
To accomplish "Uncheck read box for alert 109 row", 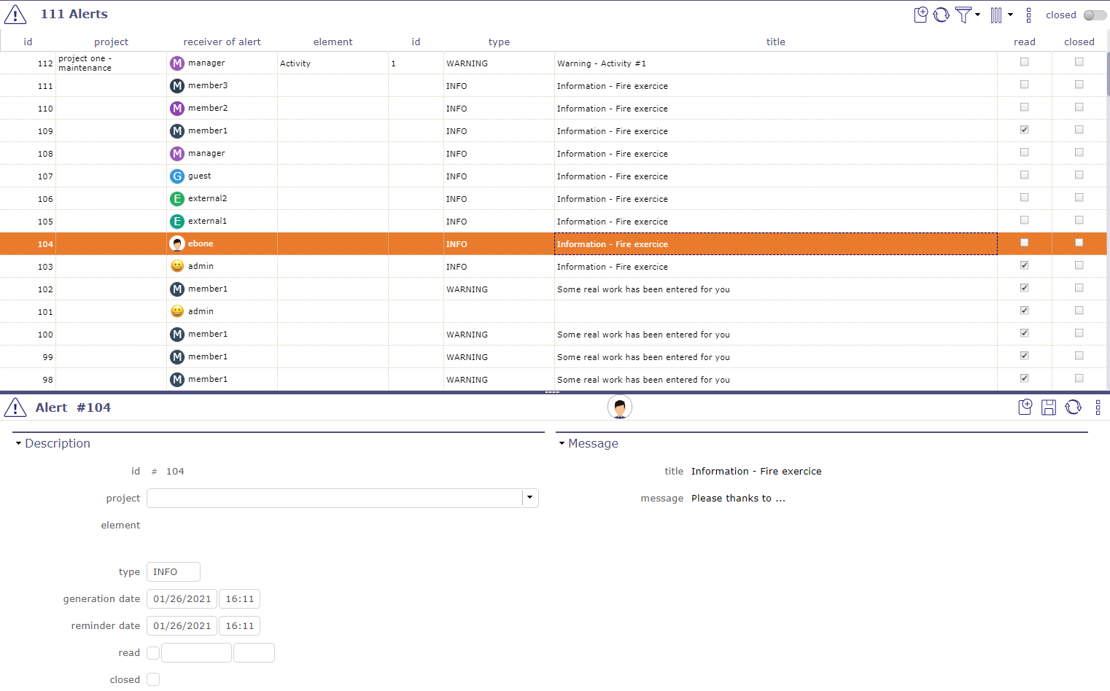I will tap(1024, 130).
